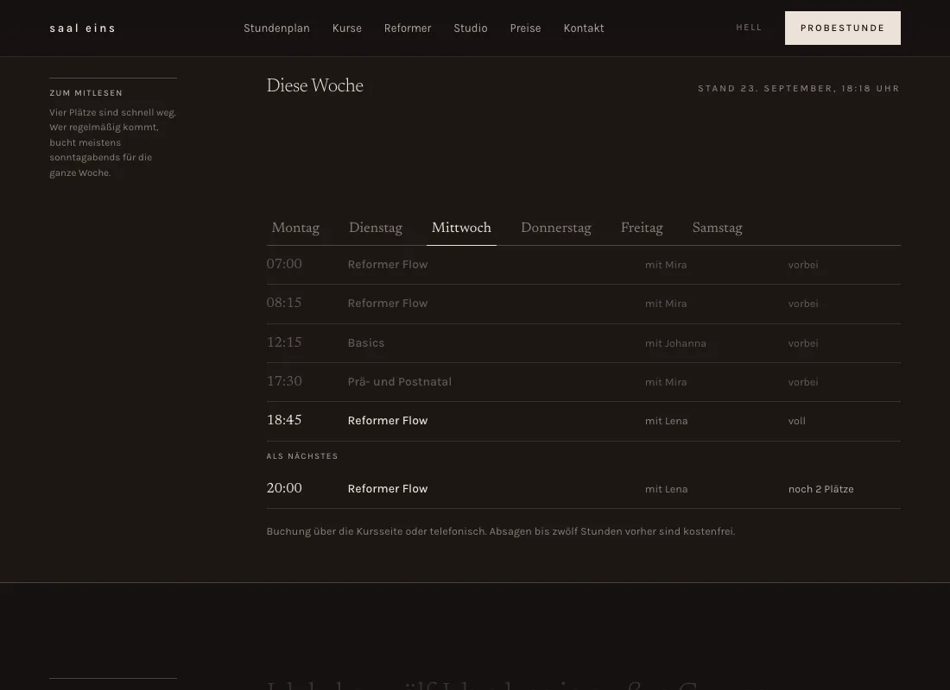Select the 07:00 Reformer Flow class
950x690 pixels.
tap(584, 265)
